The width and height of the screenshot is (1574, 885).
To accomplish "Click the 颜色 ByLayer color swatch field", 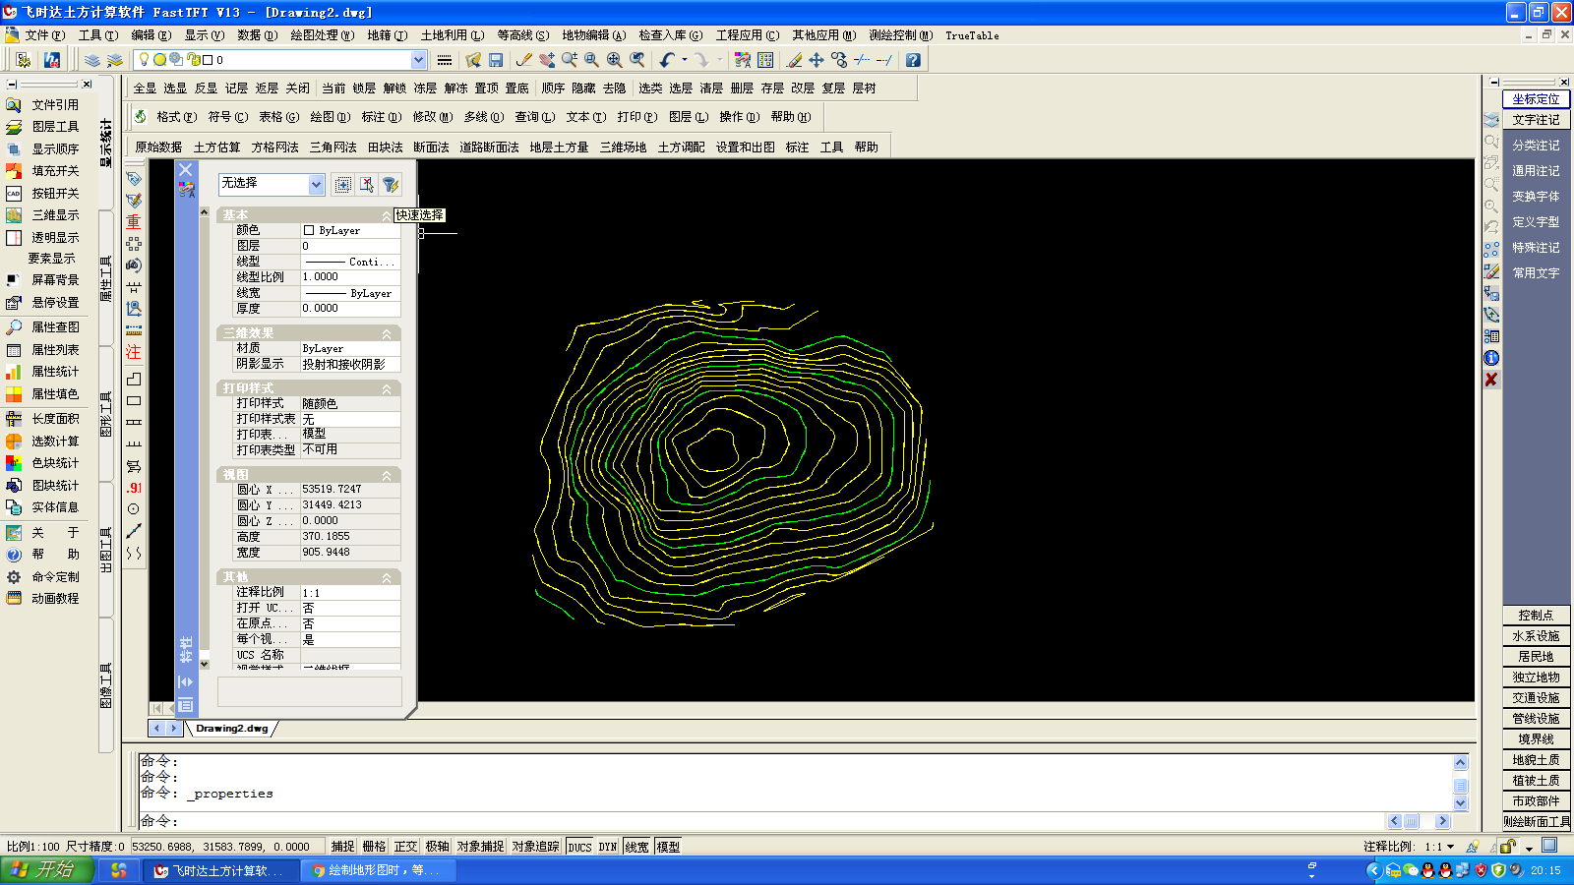I will [350, 230].
